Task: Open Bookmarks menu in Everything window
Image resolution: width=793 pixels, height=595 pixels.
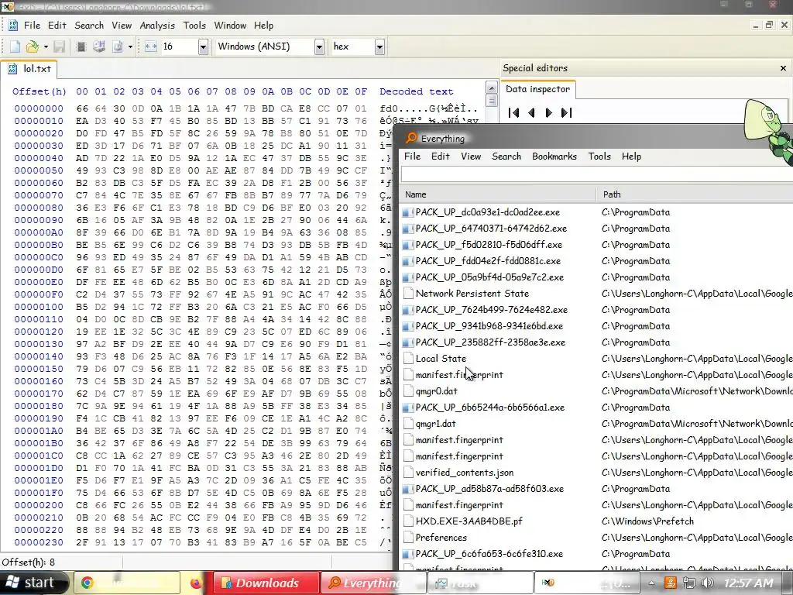Action: click(554, 156)
